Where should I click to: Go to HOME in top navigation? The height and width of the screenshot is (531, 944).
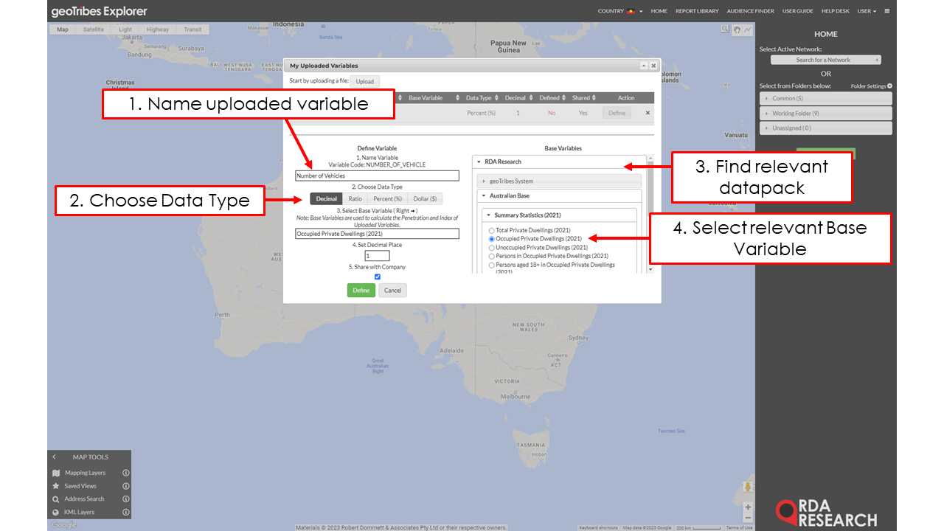click(659, 11)
